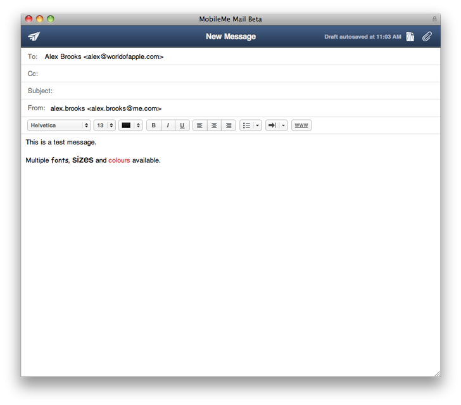Viewport: 461px width, 405px height.
Task: Insert a bulleted list
Action: click(246, 125)
